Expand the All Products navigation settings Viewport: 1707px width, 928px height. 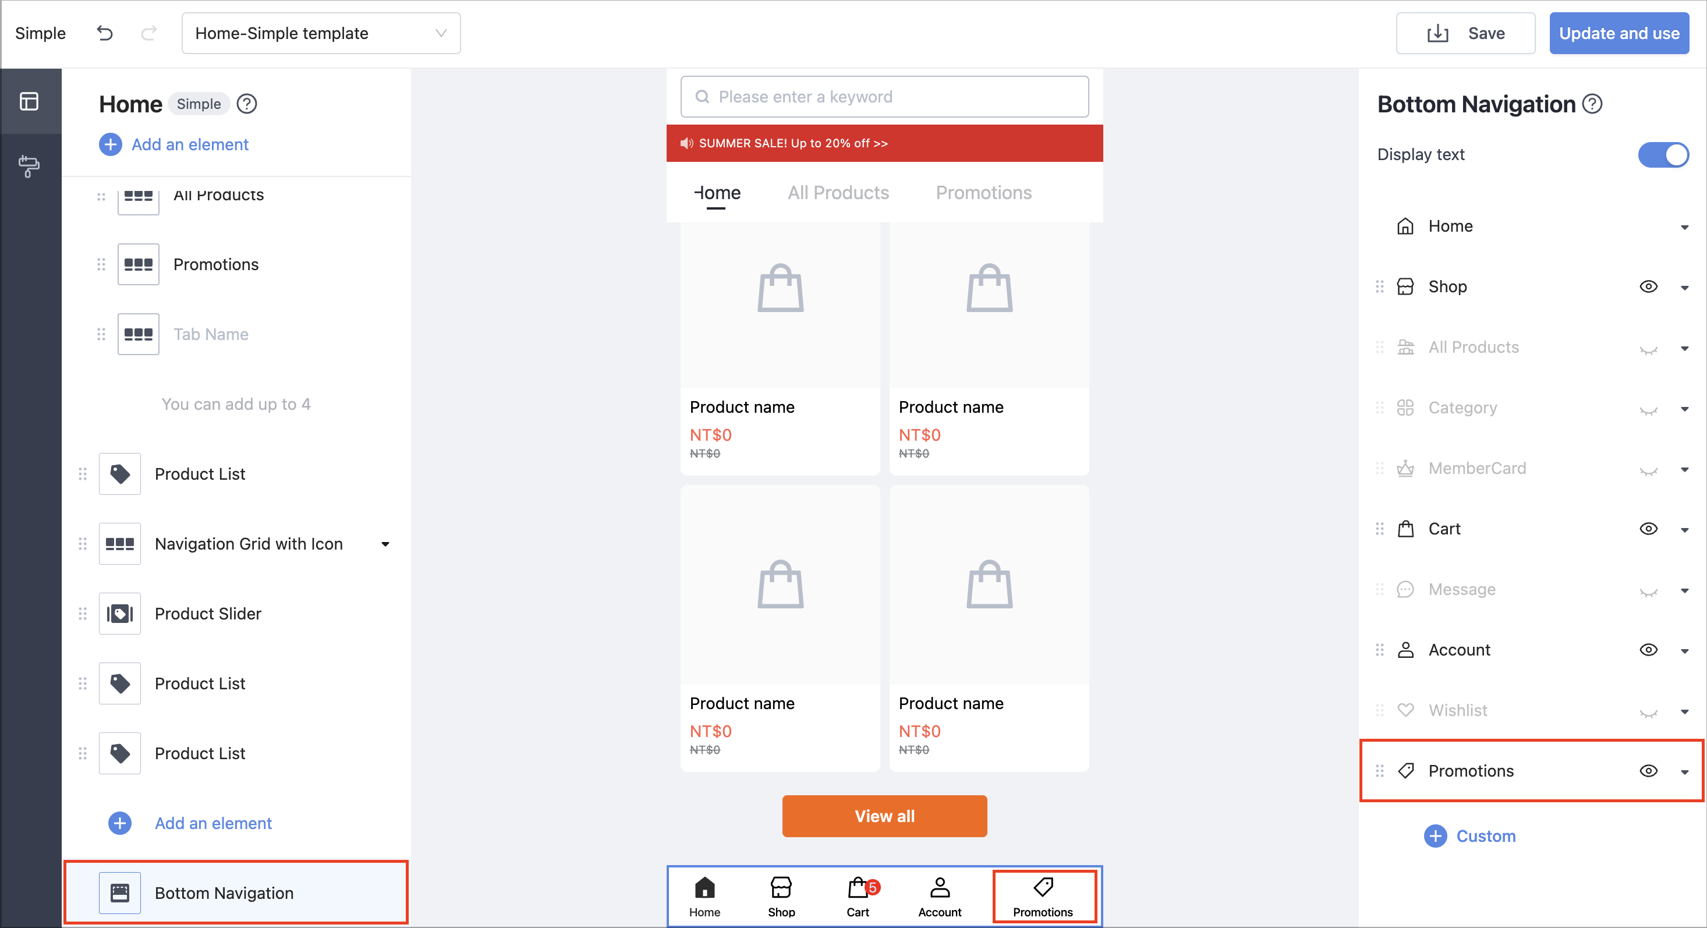pos(1684,349)
